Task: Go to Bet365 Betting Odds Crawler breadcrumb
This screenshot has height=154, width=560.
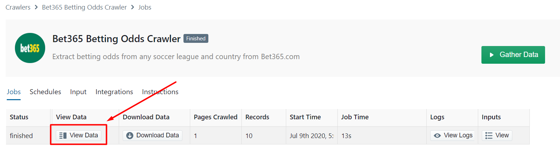Action: [x=84, y=7]
